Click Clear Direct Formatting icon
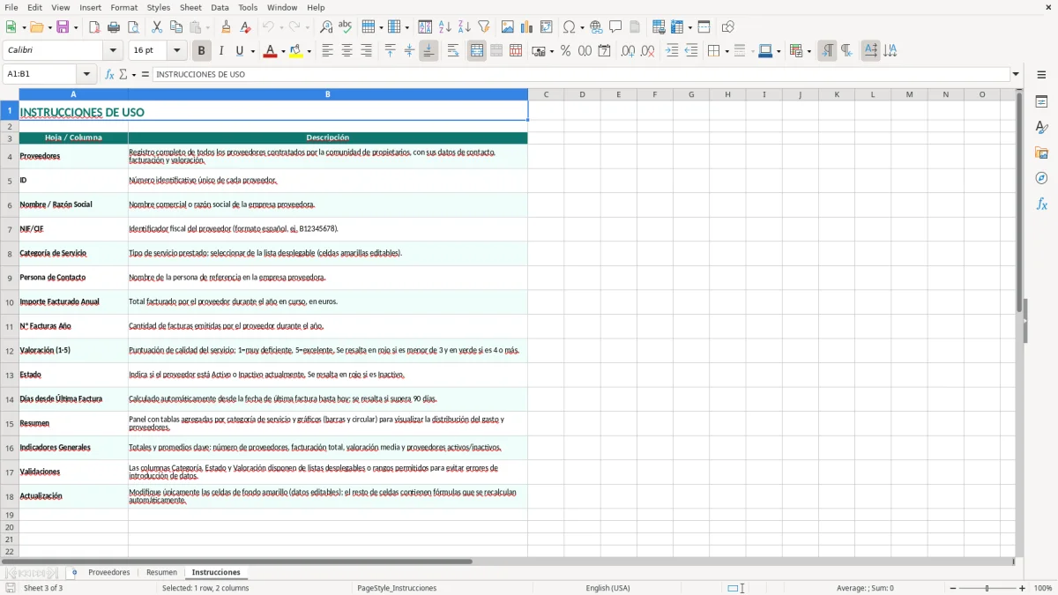The height and width of the screenshot is (595, 1058). click(x=246, y=27)
